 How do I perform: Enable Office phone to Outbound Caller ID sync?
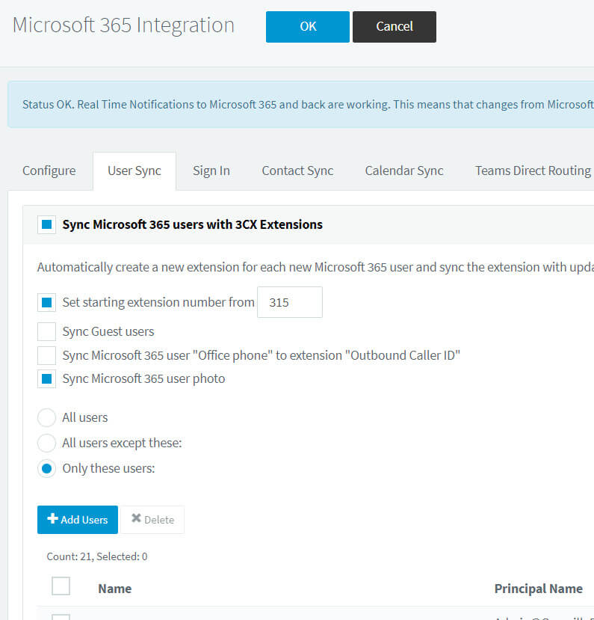tap(46, 355)
